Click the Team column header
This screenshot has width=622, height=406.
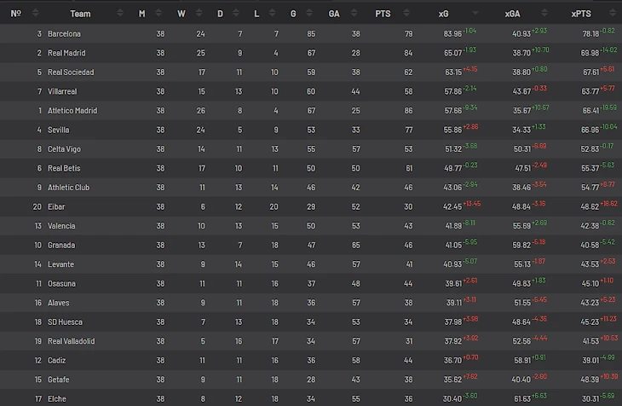point(80,13)
